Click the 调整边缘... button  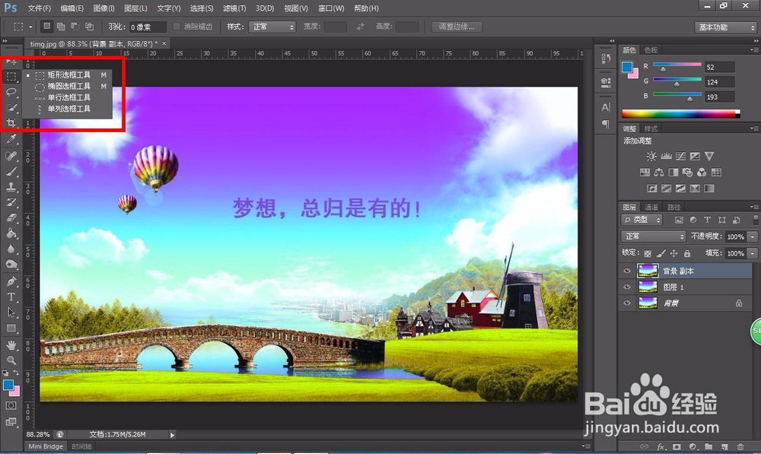click(457, 27)
